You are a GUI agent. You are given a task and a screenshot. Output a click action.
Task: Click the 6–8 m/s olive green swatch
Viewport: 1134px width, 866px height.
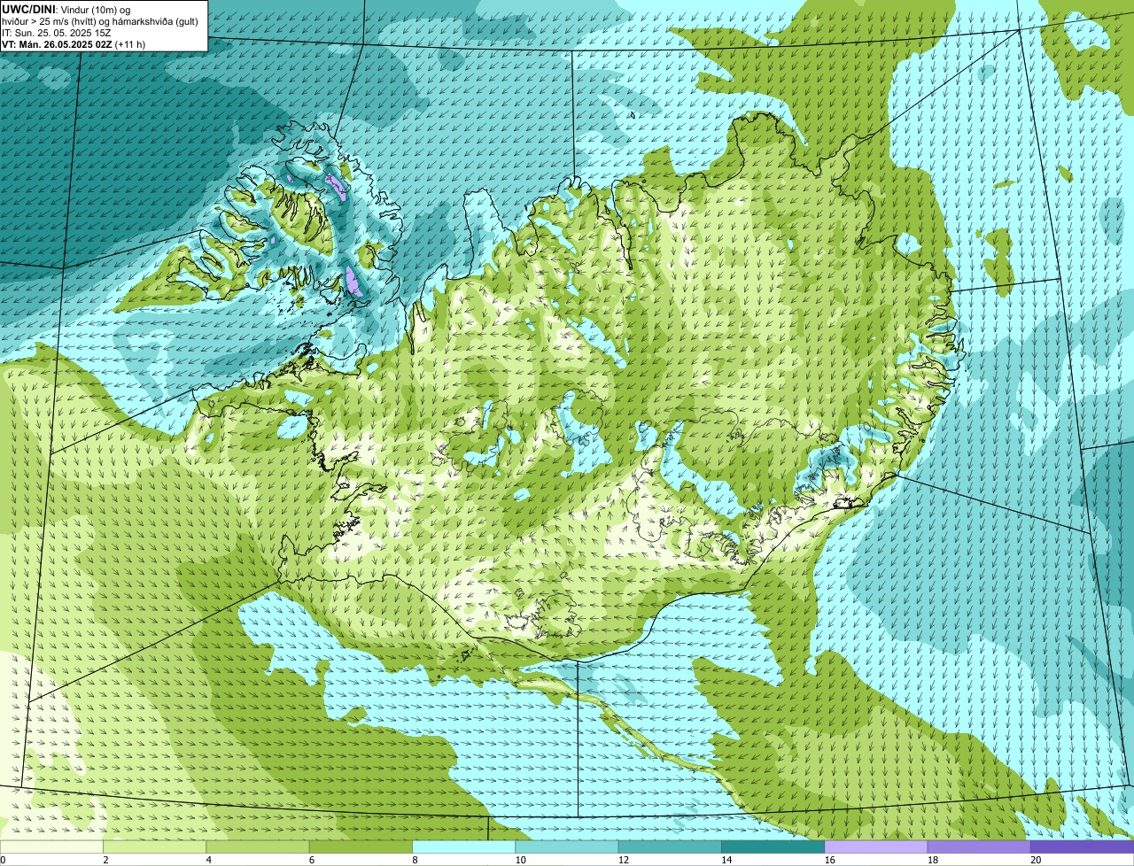361,847
